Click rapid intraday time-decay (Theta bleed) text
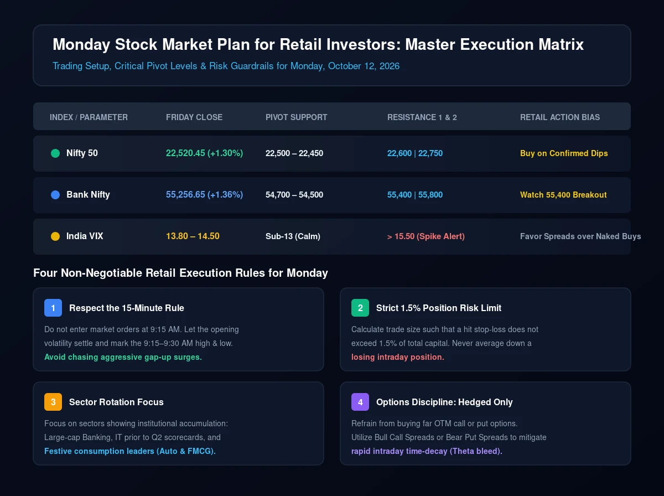Viewport: 664px width, 496px height. tap(427, 451)
